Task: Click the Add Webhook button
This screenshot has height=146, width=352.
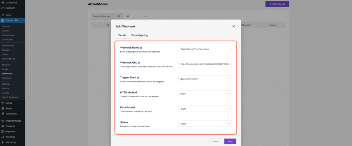Action: pos(277,4)
